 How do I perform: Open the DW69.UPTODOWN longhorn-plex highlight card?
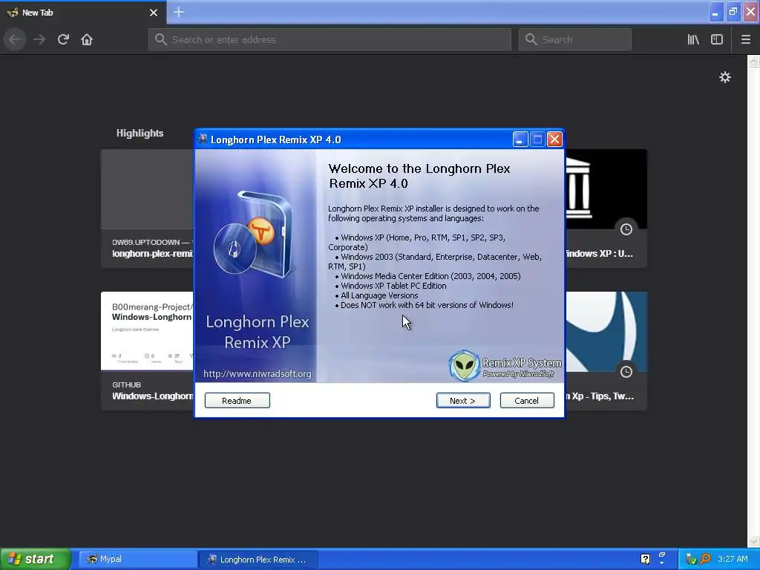click(x=148, y=209)
